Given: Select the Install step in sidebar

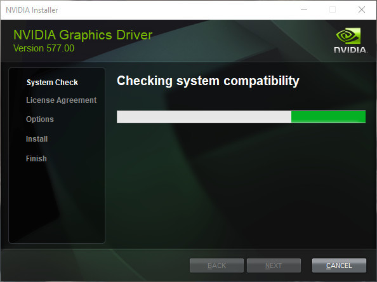Looking at the screenshot, I should point(37,139).
